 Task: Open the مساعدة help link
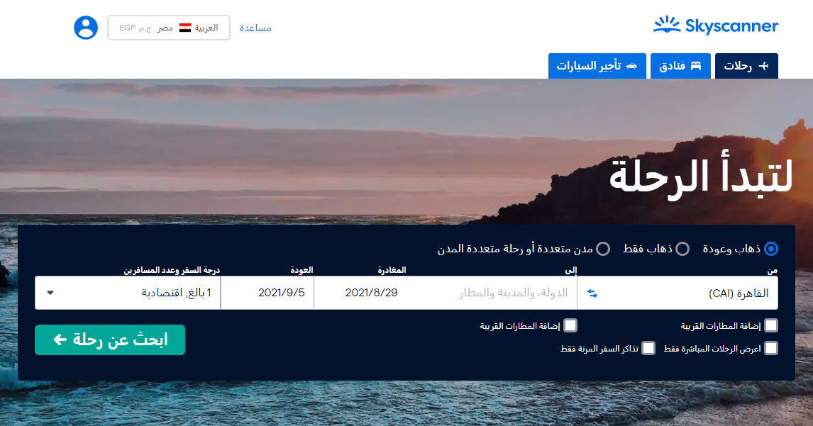point(255,28)
